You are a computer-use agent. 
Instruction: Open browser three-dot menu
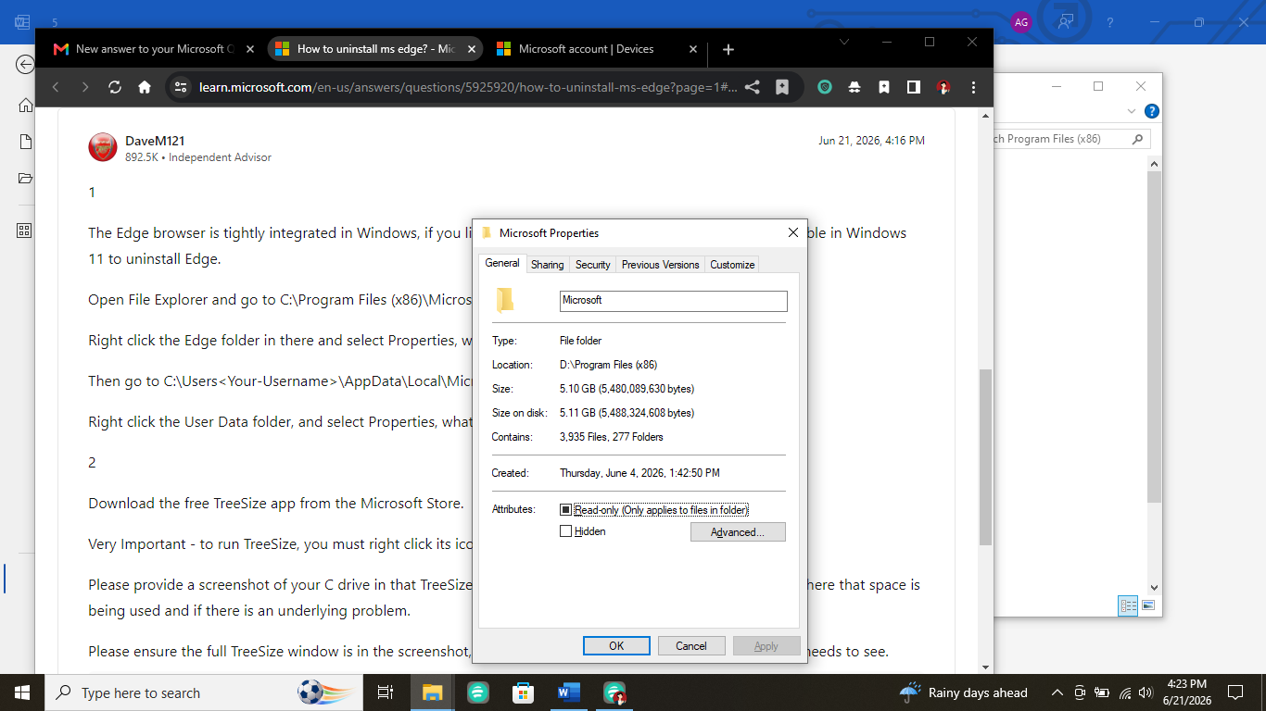(x=973, y=87)
